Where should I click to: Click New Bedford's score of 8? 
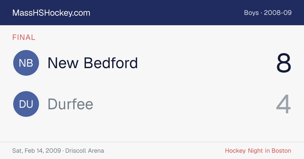[x=284, y=63]
